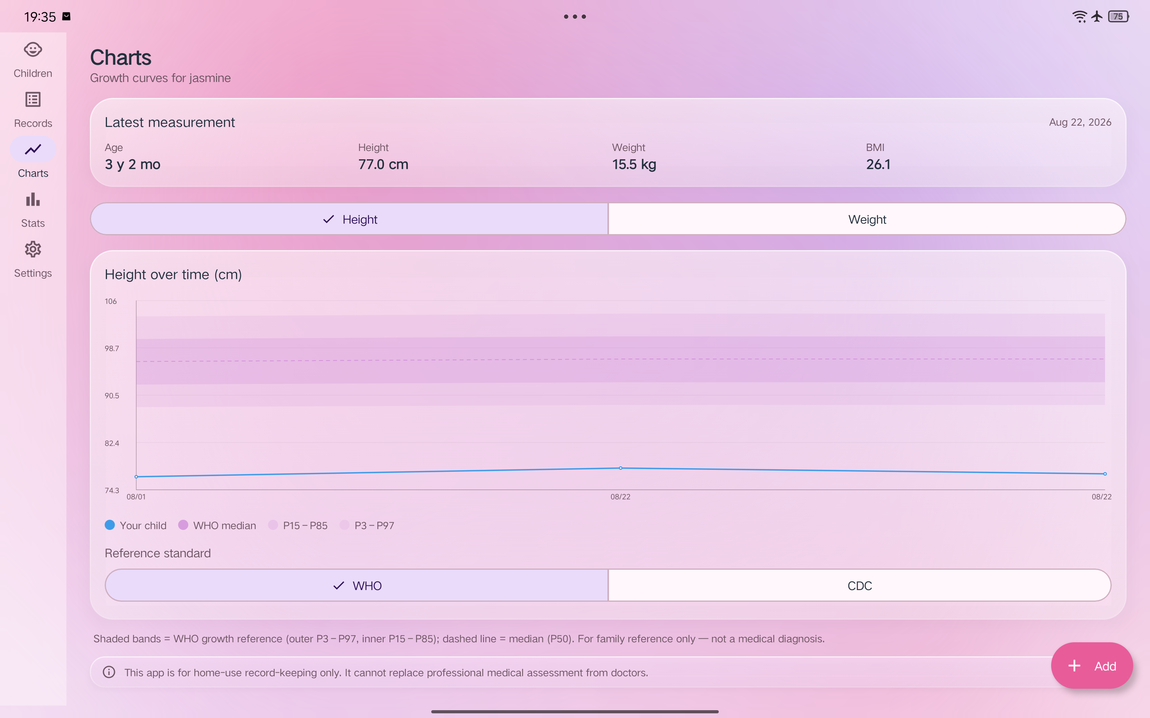Tap the info icon in disclaimer banner

point(109,672)
